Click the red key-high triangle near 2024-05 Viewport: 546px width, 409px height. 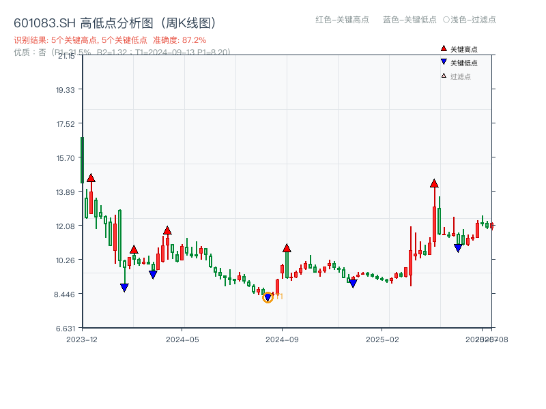point(167,230)
